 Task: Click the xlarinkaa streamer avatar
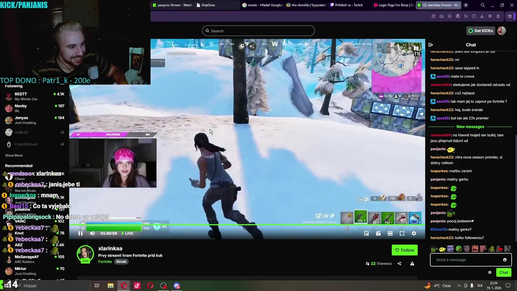(85, 254)
